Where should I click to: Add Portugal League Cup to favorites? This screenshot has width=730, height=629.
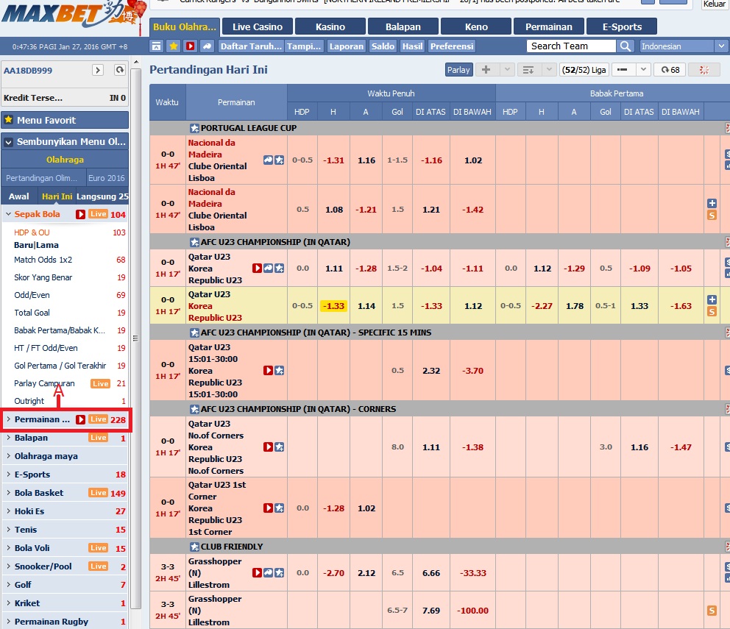pyautogui.click(x=194, y=128)
